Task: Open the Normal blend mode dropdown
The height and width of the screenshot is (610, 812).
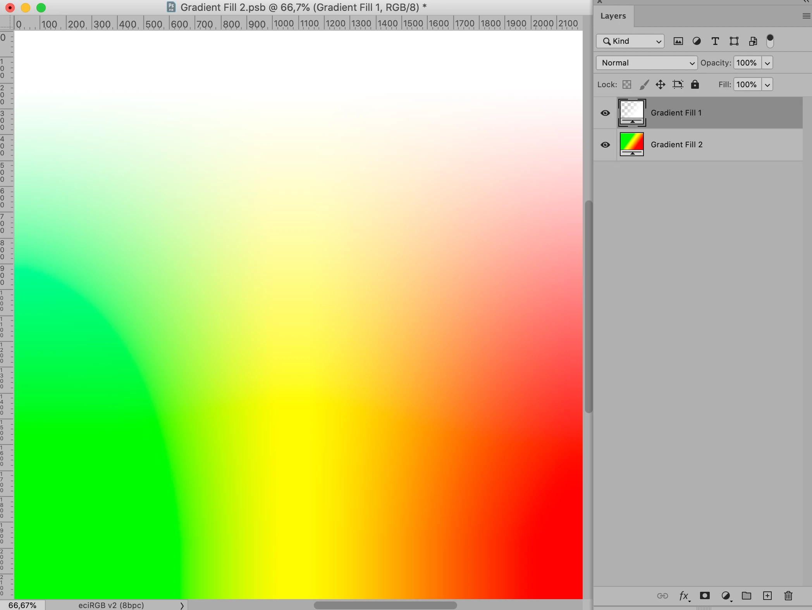Action: click(647, 63)
